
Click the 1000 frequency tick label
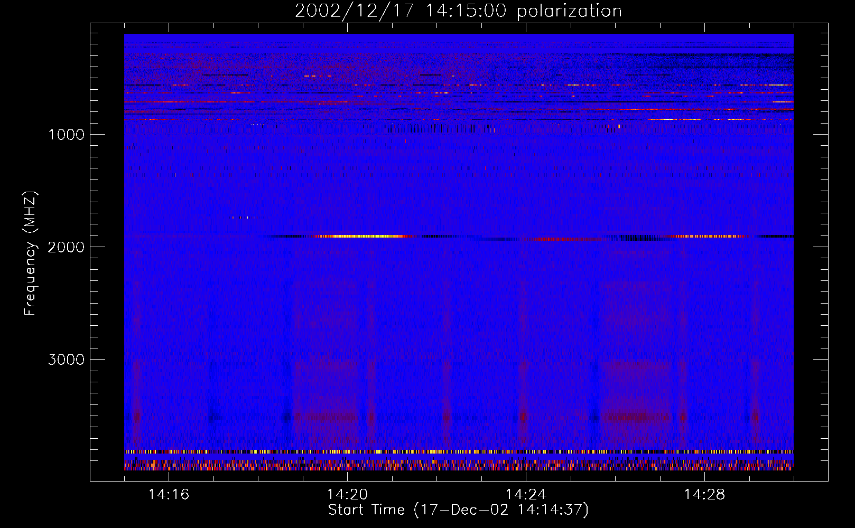(66, 135)
